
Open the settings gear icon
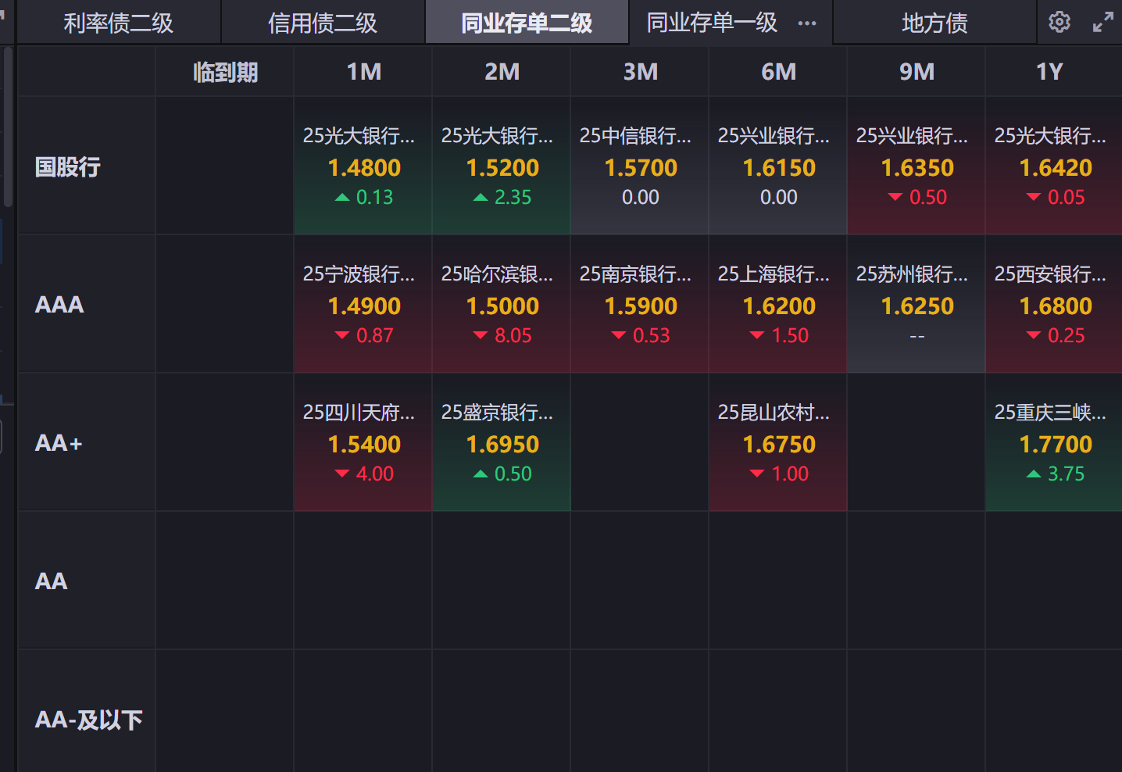tap(1059, 22)
